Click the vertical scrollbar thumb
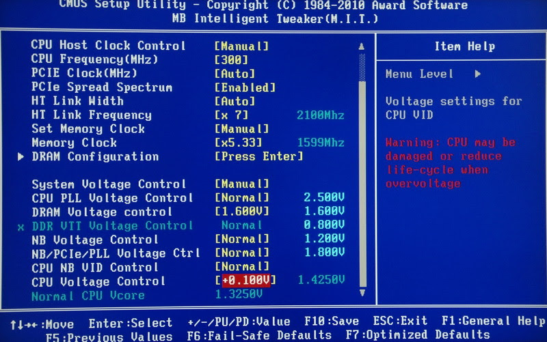The image size is (547, 342). [362, 184]
